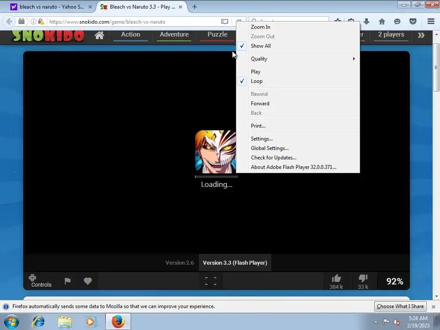Click the Snokido home icon
The image size is (440, 330).
(x=99, y=35)
